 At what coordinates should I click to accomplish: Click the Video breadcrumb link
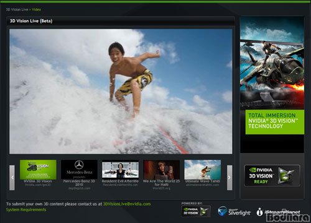tap(37, 9)
